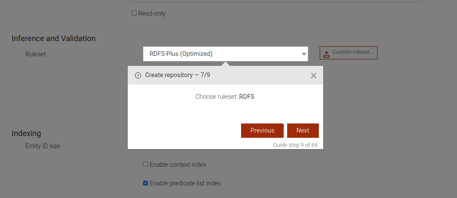The image size is (457, 198).
Task: Click Next to advance the guide
Action: [303, 130]
